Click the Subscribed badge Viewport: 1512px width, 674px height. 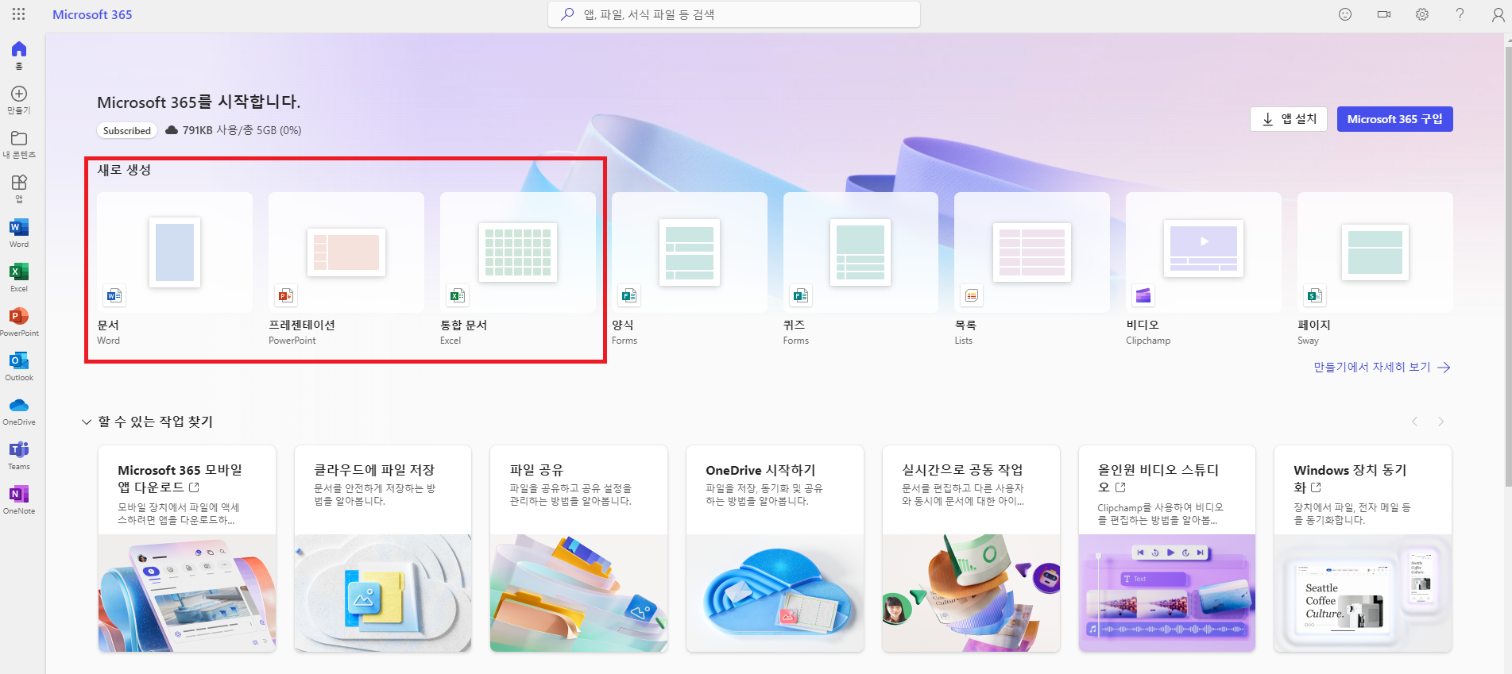tap(127, 130)
